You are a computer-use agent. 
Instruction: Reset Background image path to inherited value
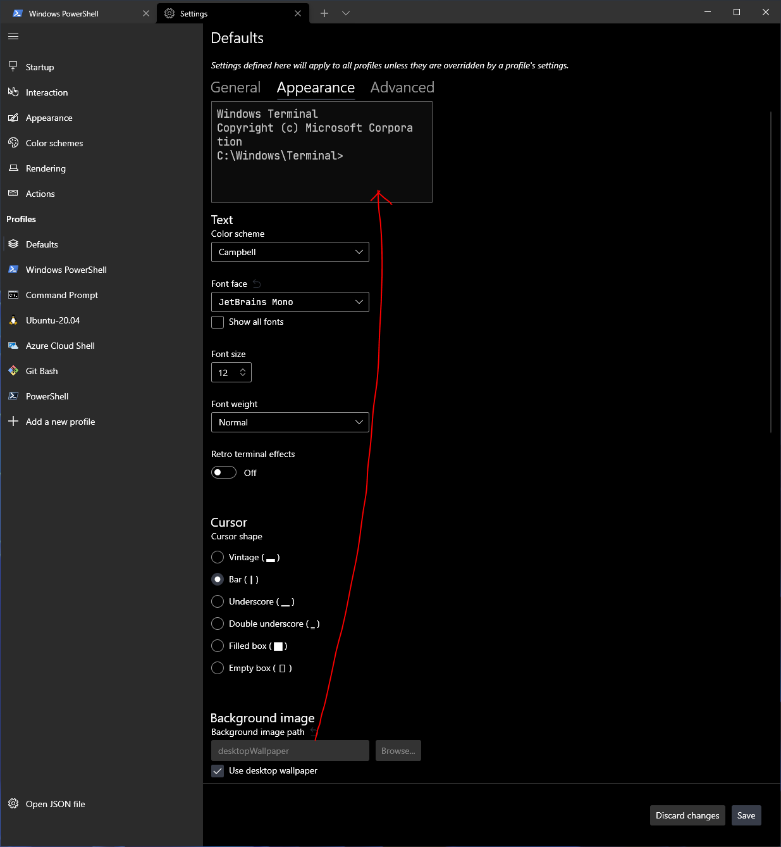314,731
